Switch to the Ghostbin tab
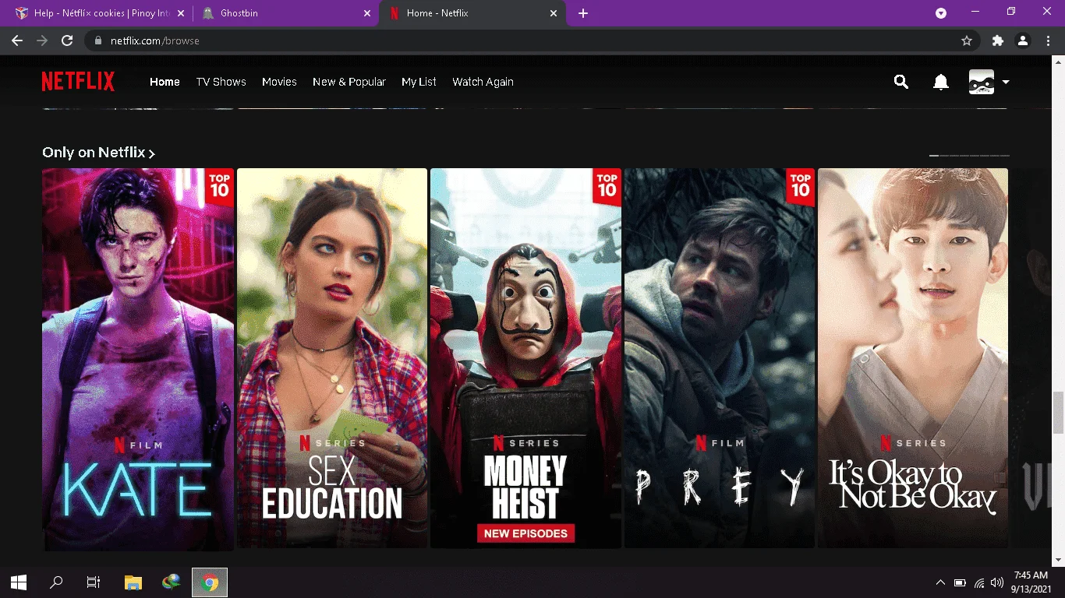Image resolution: width=1065 pixels, height=598 pixels. coord(284,13)
